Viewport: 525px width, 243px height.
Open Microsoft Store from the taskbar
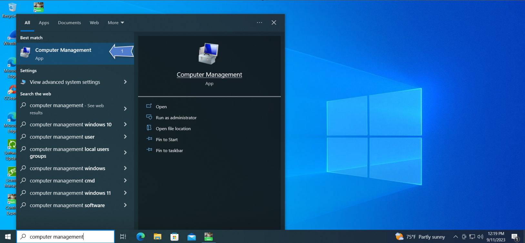click(175, 237)
